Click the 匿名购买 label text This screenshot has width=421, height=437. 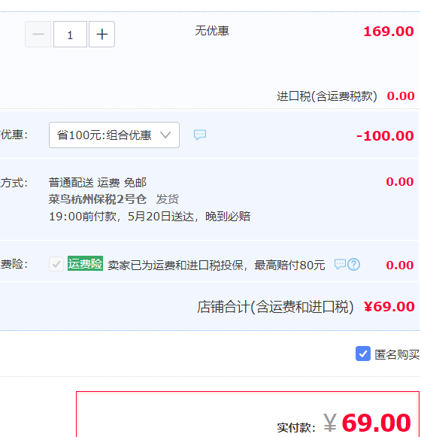pos(397,354)
